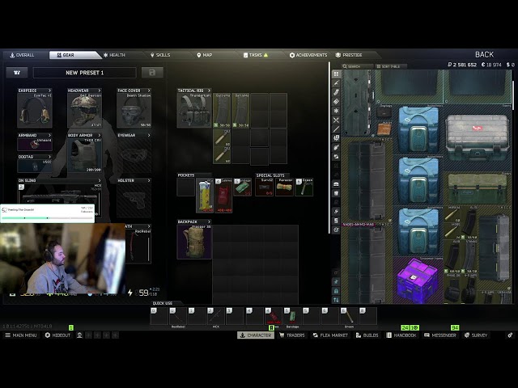This screenshot has height=388, width=518.
Task: Open the gear preset selector icon
Action: [17, 73]
